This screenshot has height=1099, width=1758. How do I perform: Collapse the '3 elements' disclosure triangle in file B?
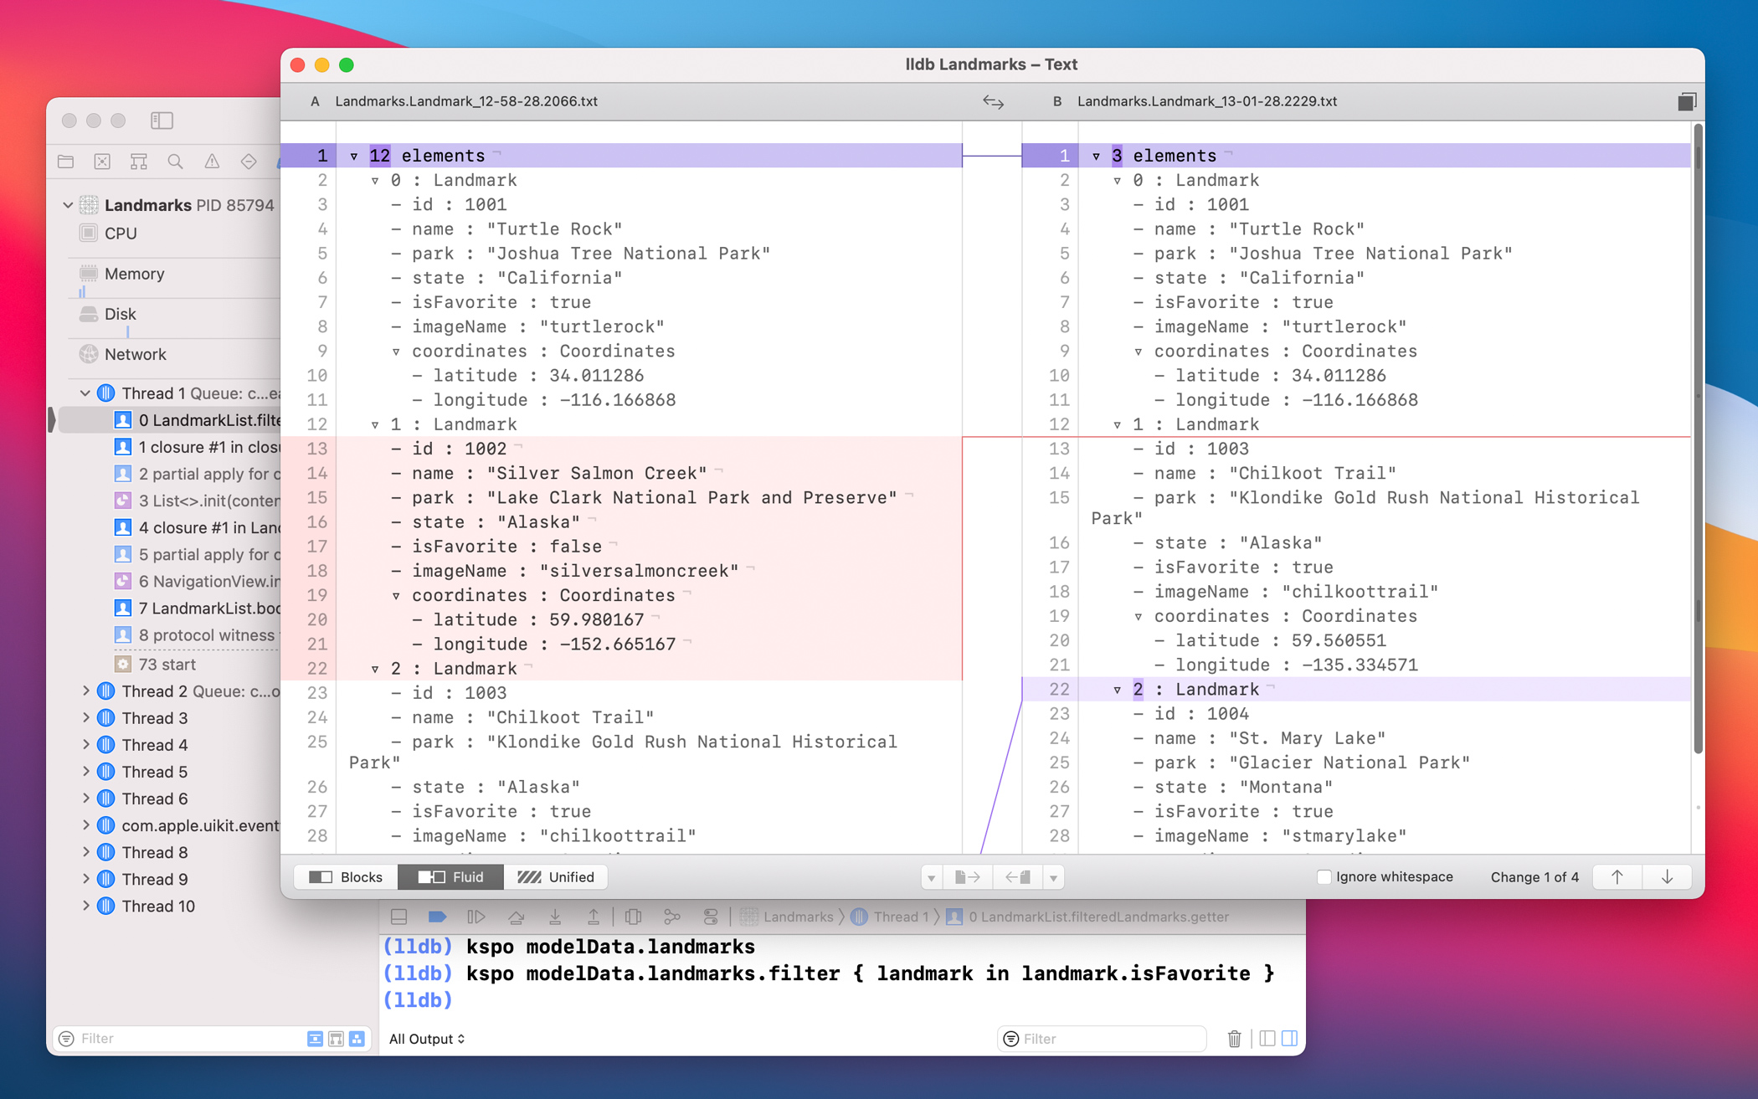click(x=1096, y=156)
